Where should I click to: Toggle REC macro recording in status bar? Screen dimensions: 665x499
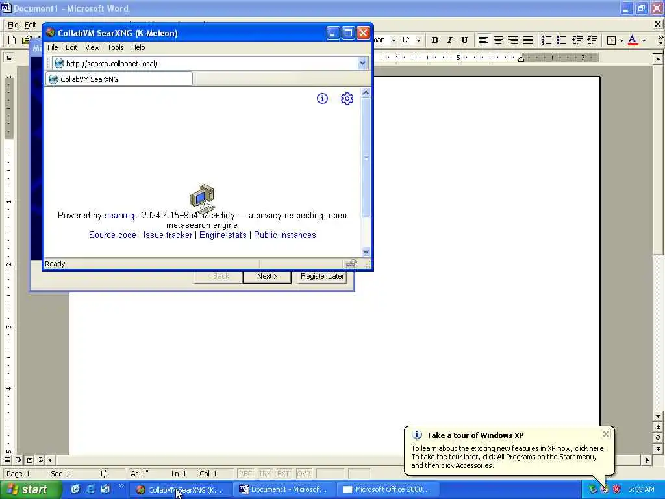click(245, 474)
